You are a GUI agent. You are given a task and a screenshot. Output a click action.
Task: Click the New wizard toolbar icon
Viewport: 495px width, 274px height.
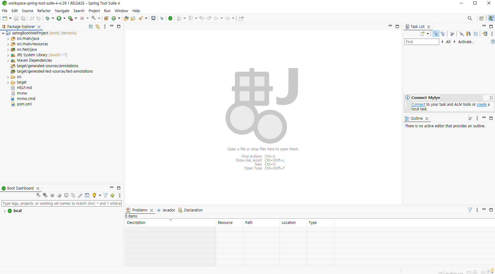[x=5, y=18]
